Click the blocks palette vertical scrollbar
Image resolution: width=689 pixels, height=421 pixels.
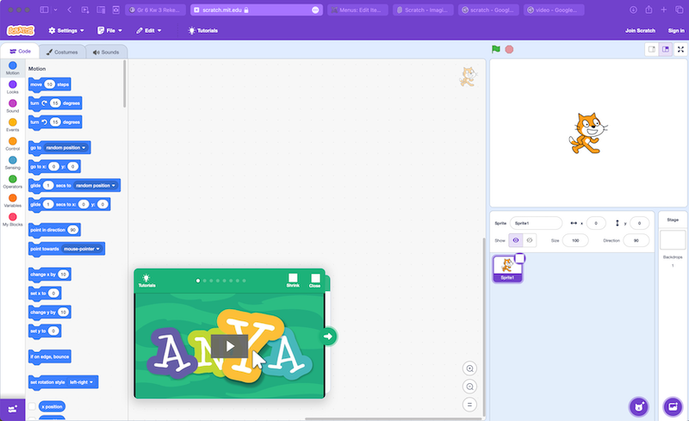point(125,84)
